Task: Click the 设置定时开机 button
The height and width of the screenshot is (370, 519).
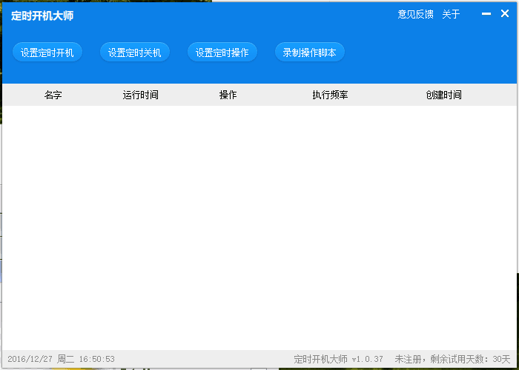Action: (47, 53)
